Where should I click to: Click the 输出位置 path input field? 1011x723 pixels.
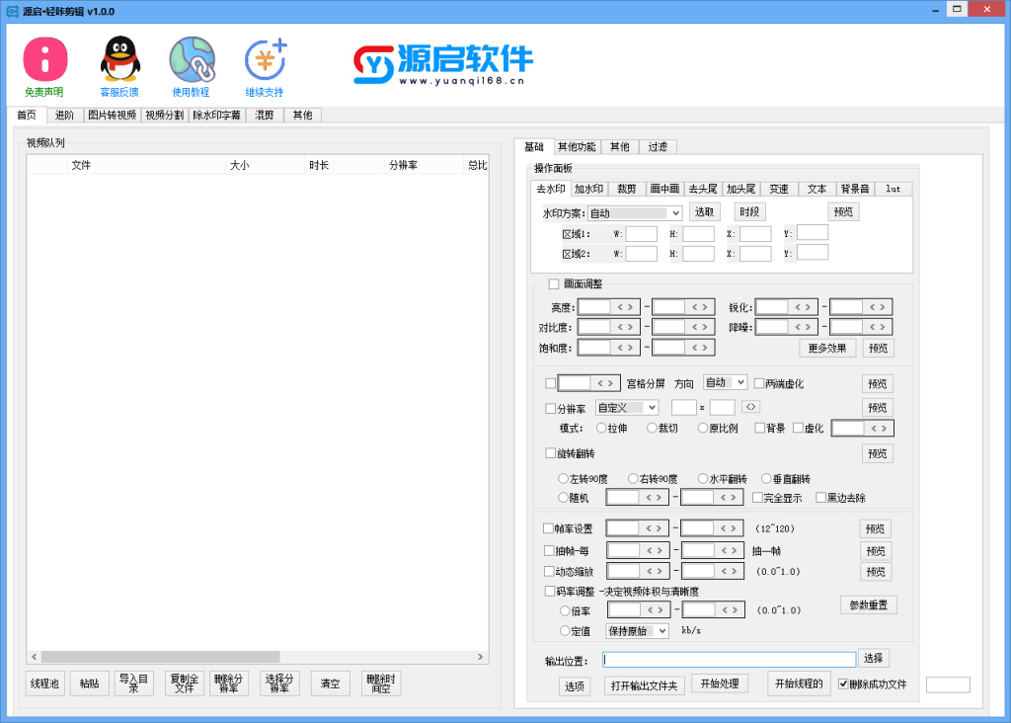coord(729,659)
